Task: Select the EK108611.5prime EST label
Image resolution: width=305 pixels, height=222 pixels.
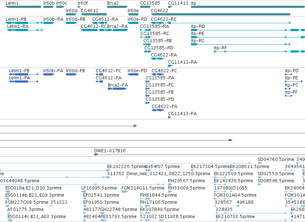Action: [x=249, y=167]
